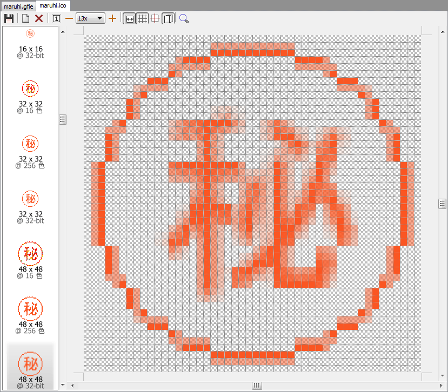The width and height of the screenshot is (448, 392).
Task: Select the 32 x 32 32-bit frame
Action: pos(30,207)
